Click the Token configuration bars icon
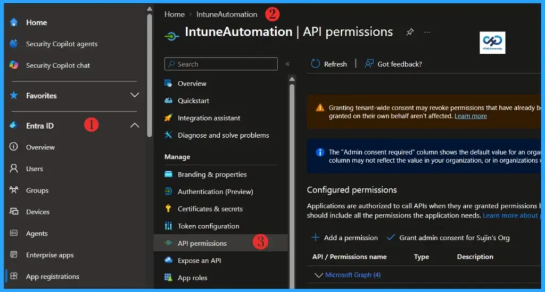Screen dimensions: 545x292 [168, 226]
